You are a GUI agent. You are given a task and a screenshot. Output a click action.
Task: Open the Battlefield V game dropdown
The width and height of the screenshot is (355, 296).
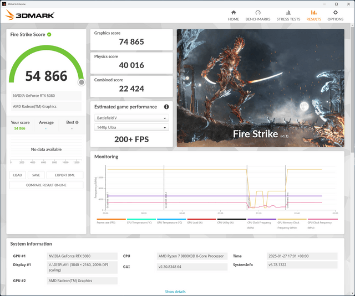[x=131, y=118]
